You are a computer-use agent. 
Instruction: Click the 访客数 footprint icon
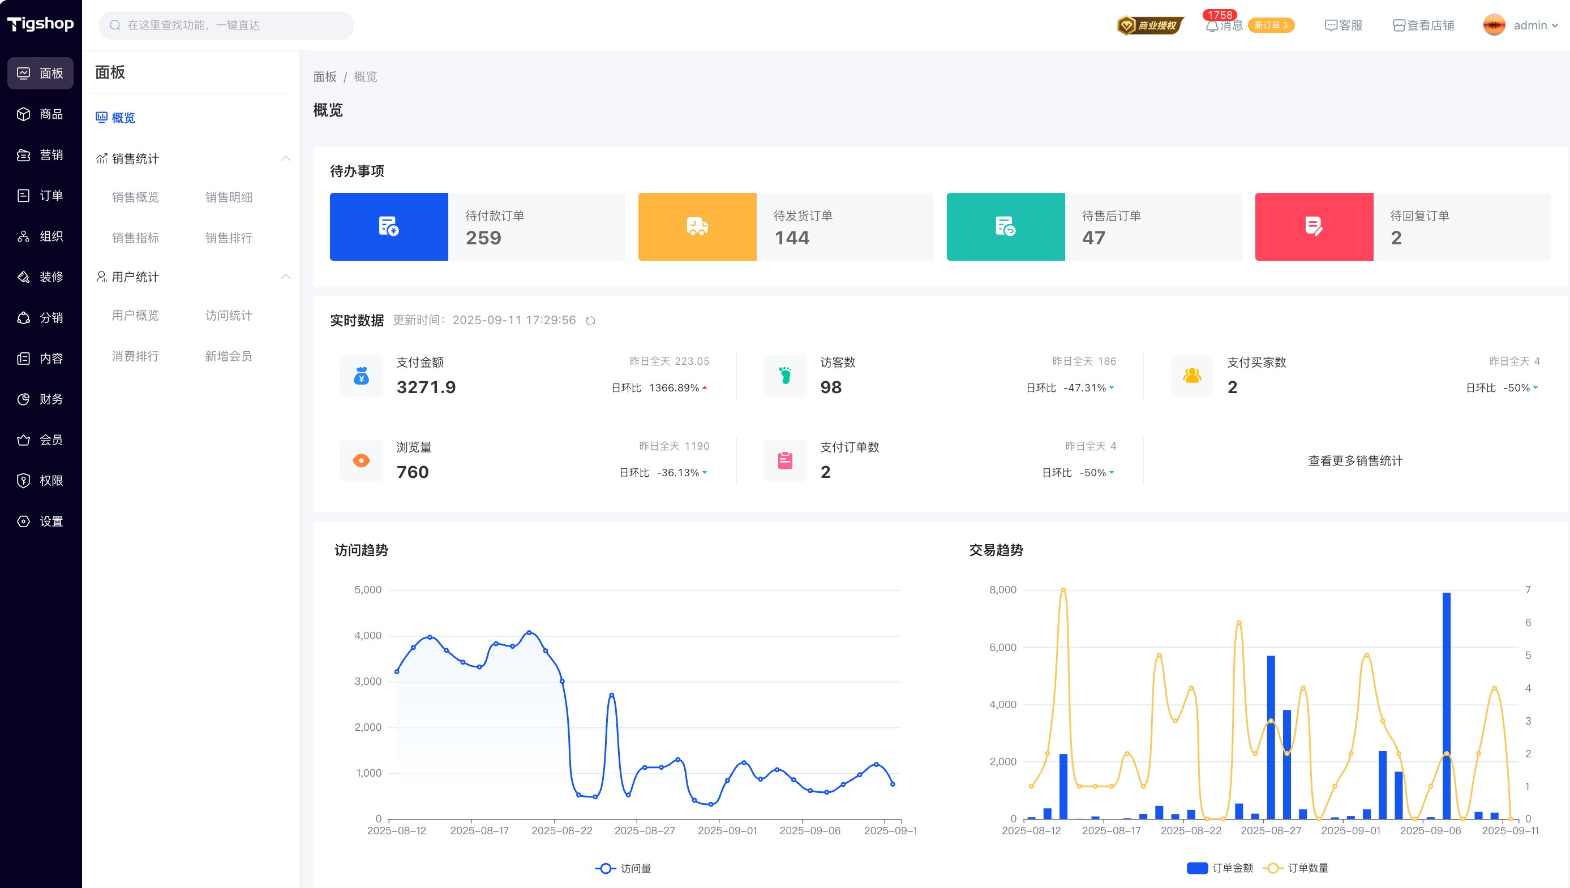click(x=784, y=376)
